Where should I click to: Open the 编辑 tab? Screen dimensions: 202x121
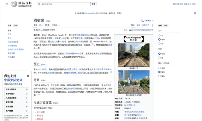[x=138, y=25]
